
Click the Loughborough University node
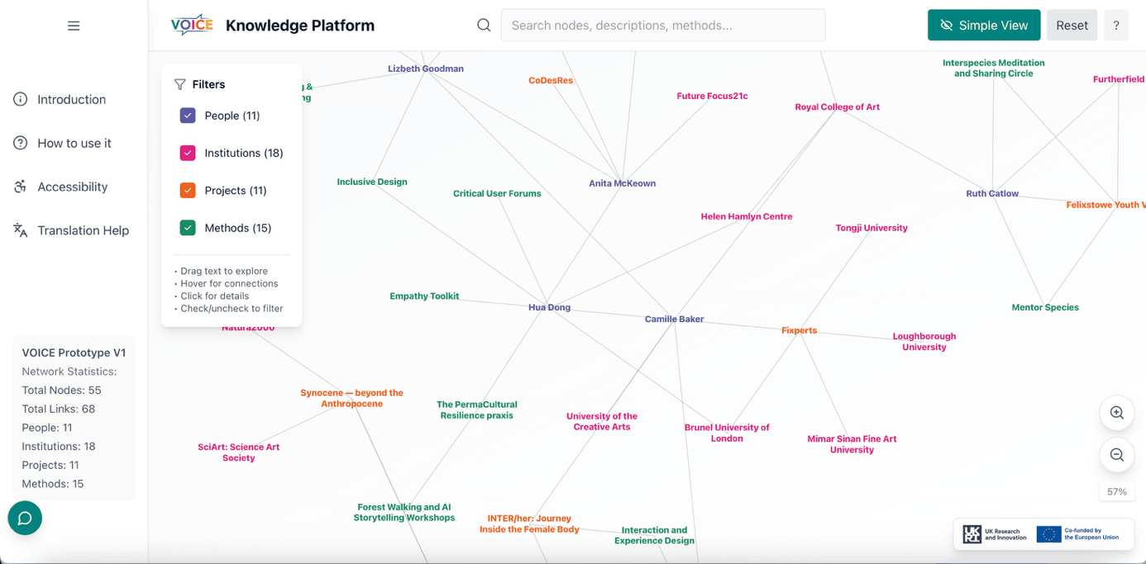point(924,342)
